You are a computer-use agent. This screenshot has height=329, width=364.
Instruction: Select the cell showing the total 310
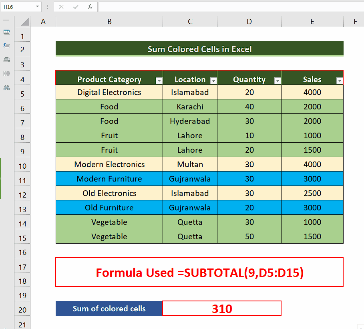pyautogui.click(x=222, y=308)
